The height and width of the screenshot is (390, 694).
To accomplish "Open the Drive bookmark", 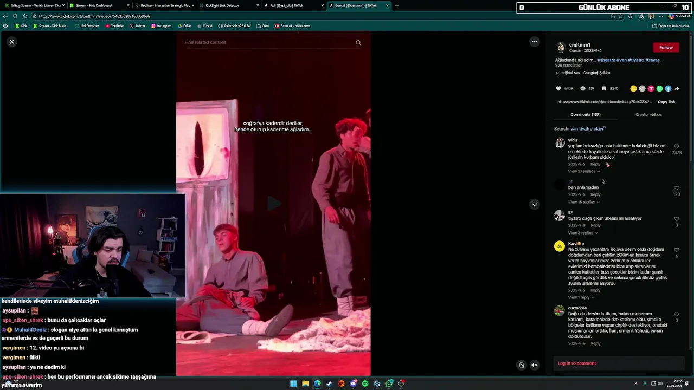I will [x=184, y=26].
